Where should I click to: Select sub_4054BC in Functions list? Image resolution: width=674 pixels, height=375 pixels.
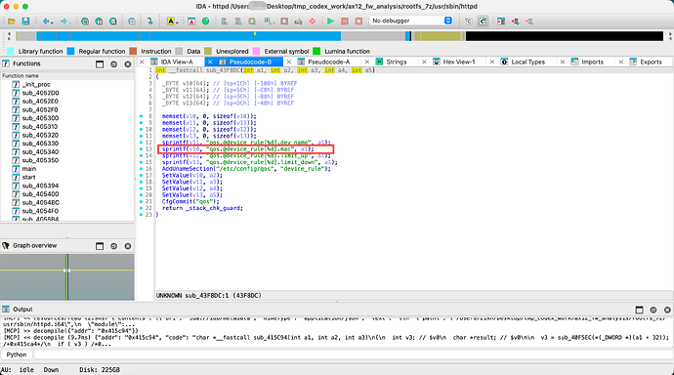(40, 202)
